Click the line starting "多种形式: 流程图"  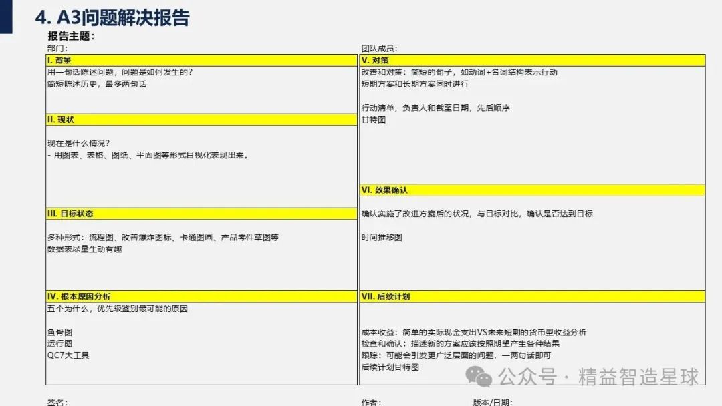pyautogui.click(x=162, y=237)
